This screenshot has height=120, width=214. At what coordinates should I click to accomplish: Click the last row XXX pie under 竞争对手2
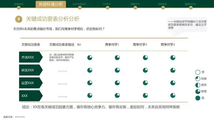click(x=145, y=95)
